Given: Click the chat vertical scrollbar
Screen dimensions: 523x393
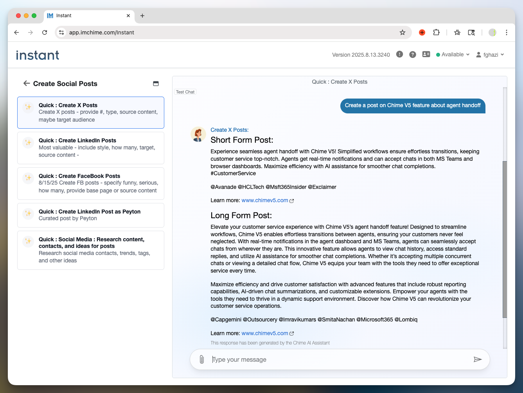Looking at the screenshot, I should [505, 239].
